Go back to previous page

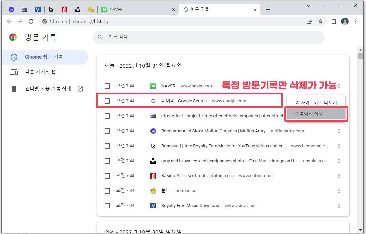pyautogui.click(x=9, y=21)
